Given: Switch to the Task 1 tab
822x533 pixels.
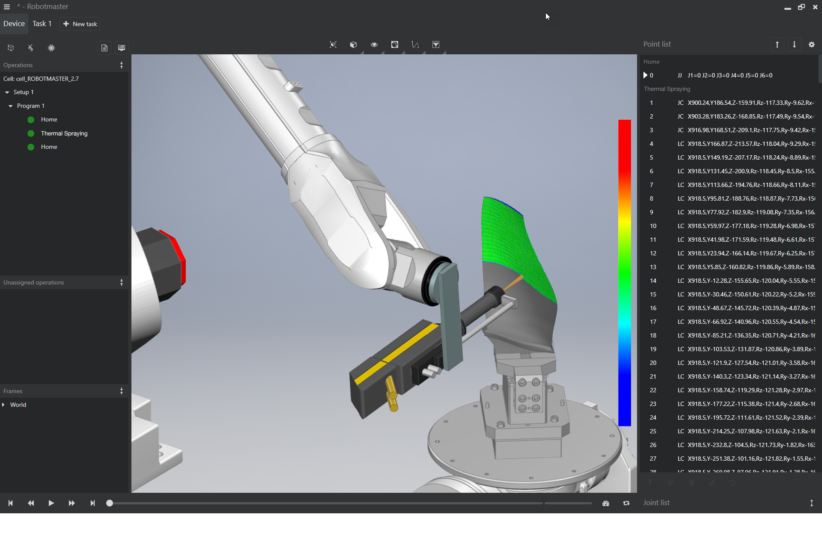Looking at the screenshot, I should (x=42, y=24).
